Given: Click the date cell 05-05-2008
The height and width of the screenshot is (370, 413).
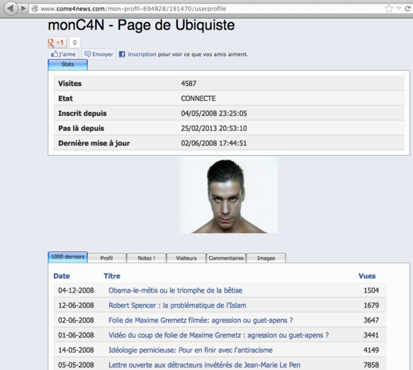Looking at the screenshot, I should 76,365.
